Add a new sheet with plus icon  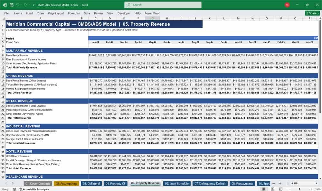(280, 183)
